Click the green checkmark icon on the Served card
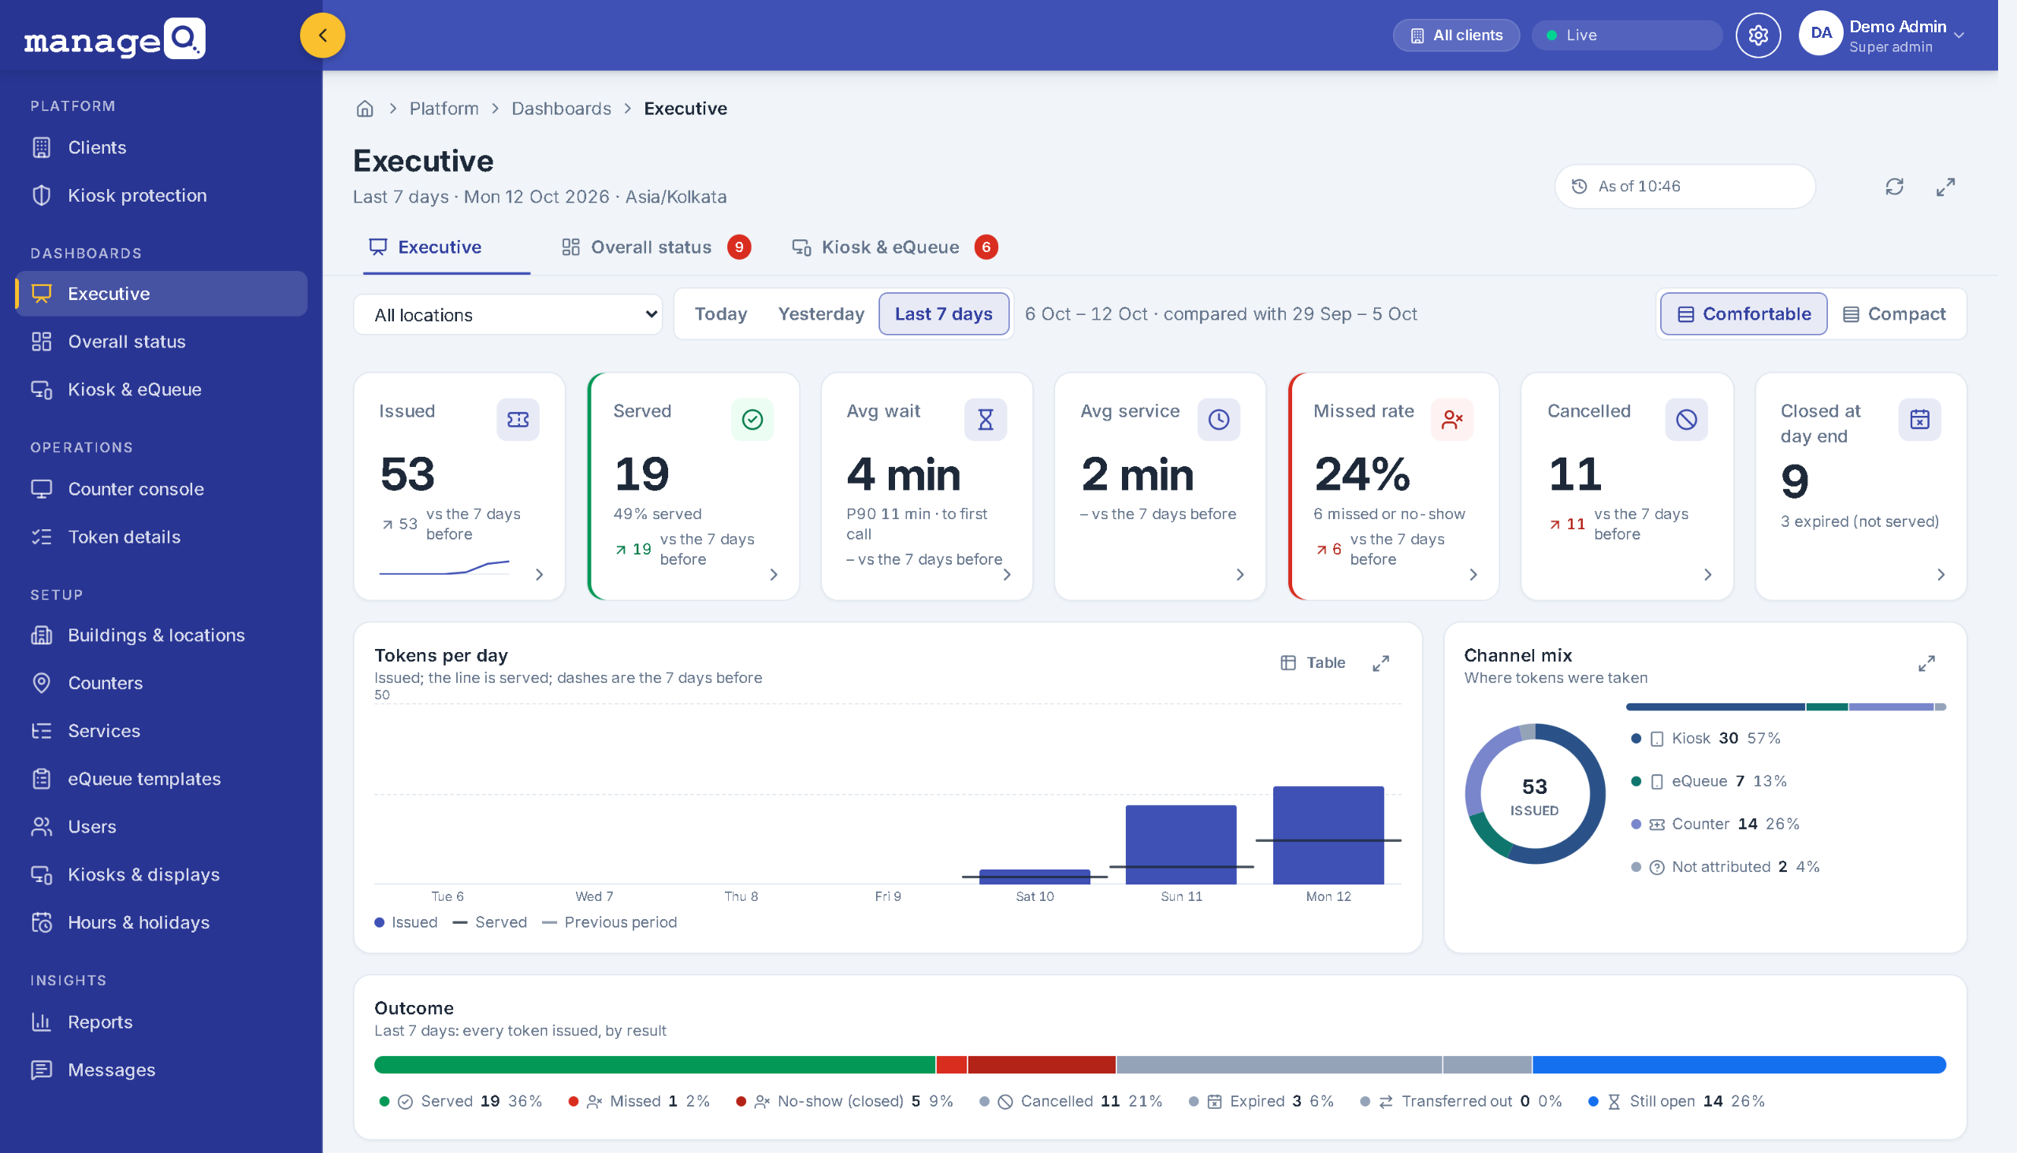 pos(752,420)
